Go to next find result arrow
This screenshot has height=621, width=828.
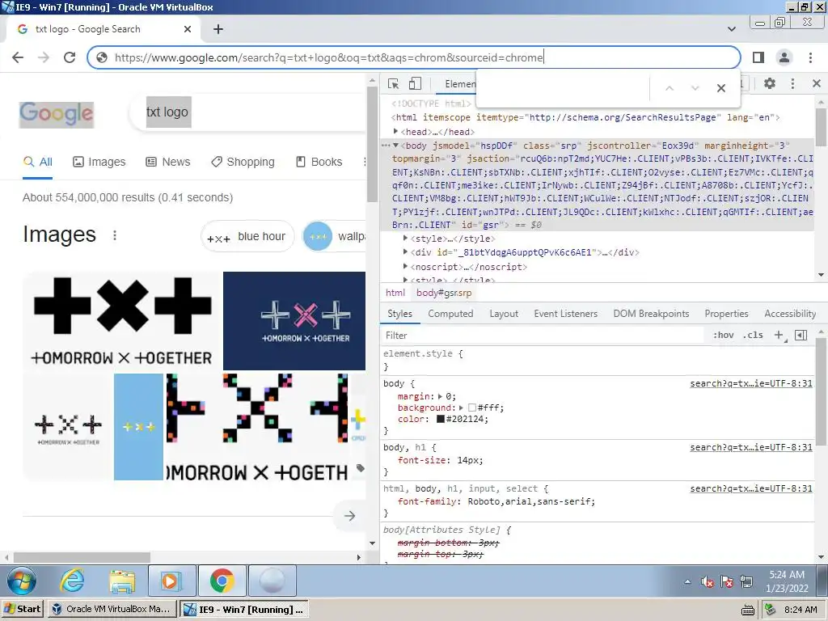tap(695, 88)
